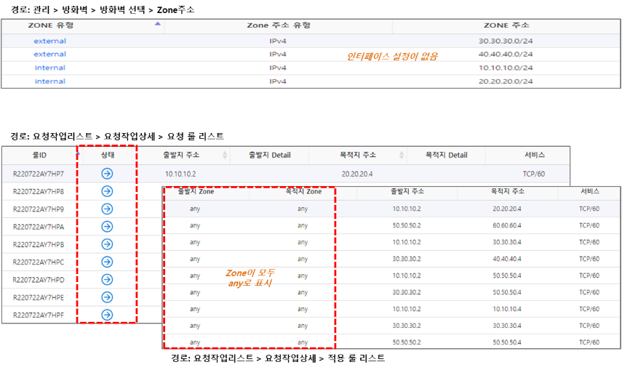Viewport: 622px width, 370px height.
Task: Click the 출발지 Zone column header
Action: pos(196,192)
